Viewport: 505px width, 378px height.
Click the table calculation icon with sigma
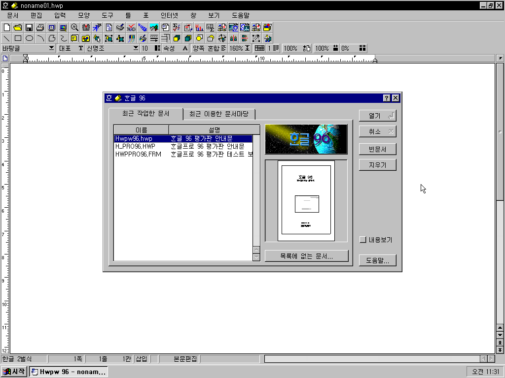pos(210,28)
